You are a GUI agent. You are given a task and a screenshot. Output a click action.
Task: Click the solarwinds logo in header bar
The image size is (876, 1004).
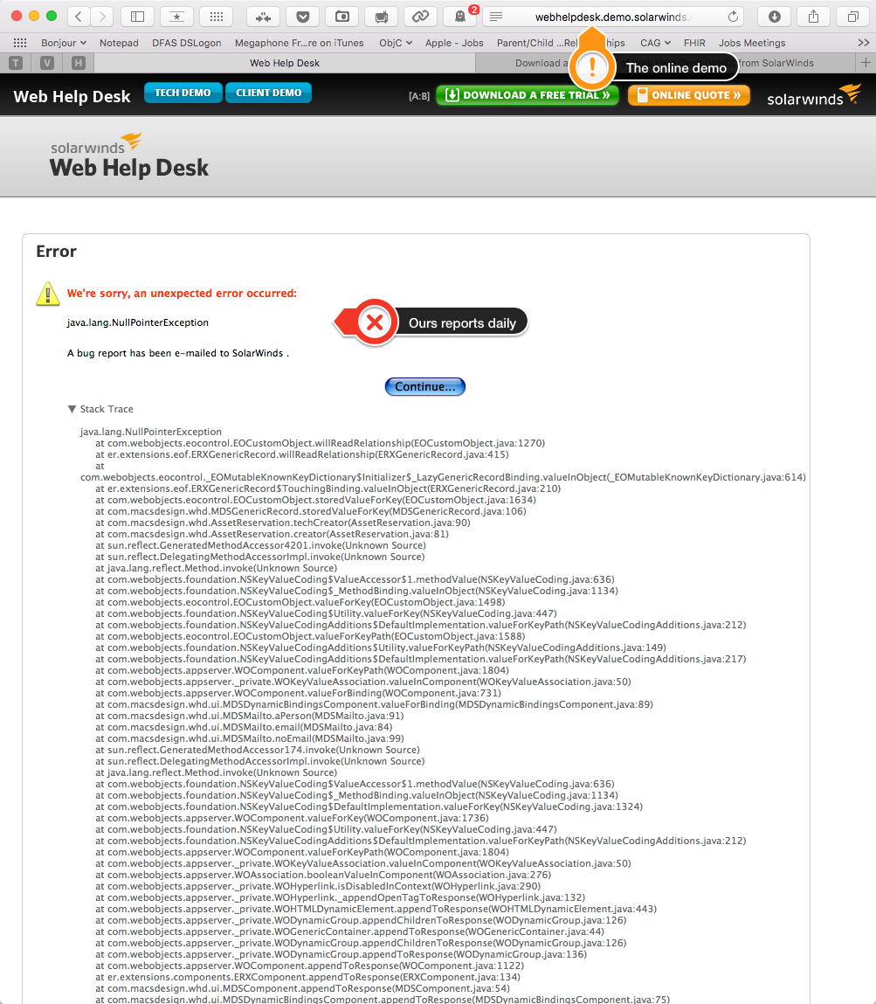(814, 94)
